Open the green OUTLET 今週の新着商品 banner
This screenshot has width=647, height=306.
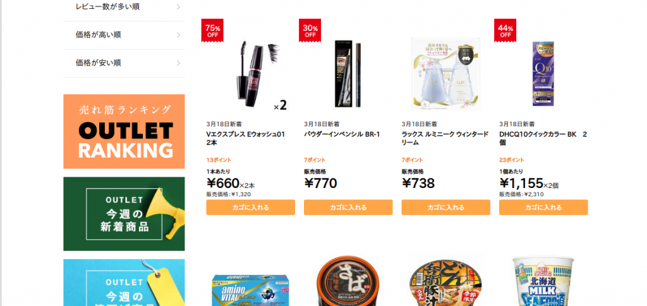(124, 214)
